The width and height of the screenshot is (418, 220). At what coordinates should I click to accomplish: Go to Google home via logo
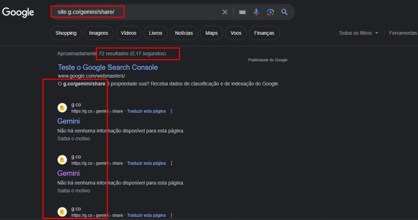(18, 12)
